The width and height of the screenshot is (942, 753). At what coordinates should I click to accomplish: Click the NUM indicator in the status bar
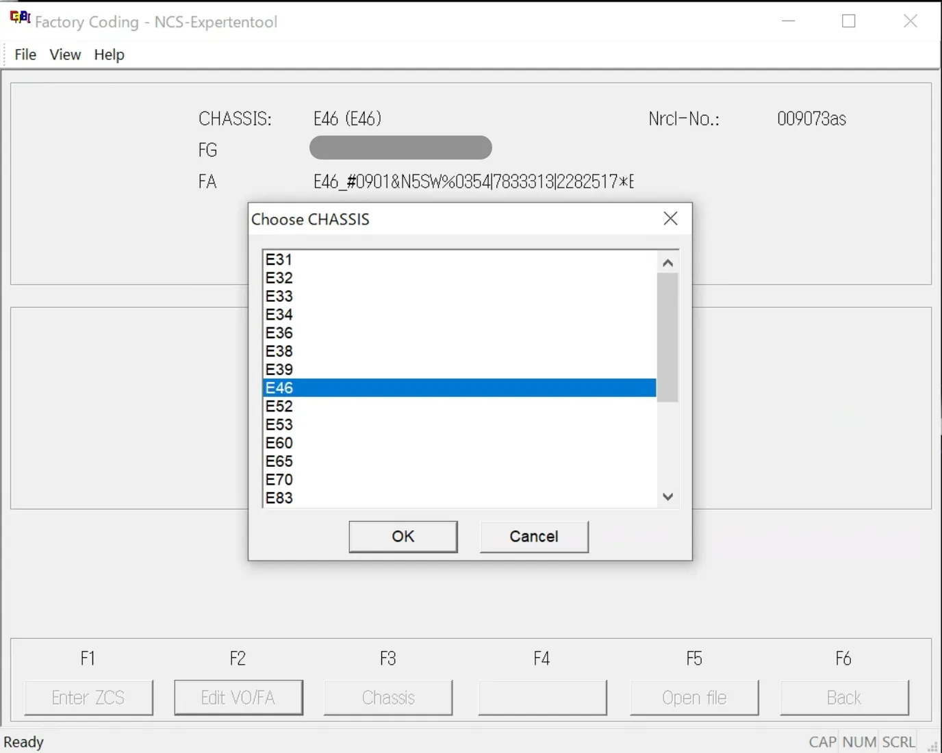point(859,742)
